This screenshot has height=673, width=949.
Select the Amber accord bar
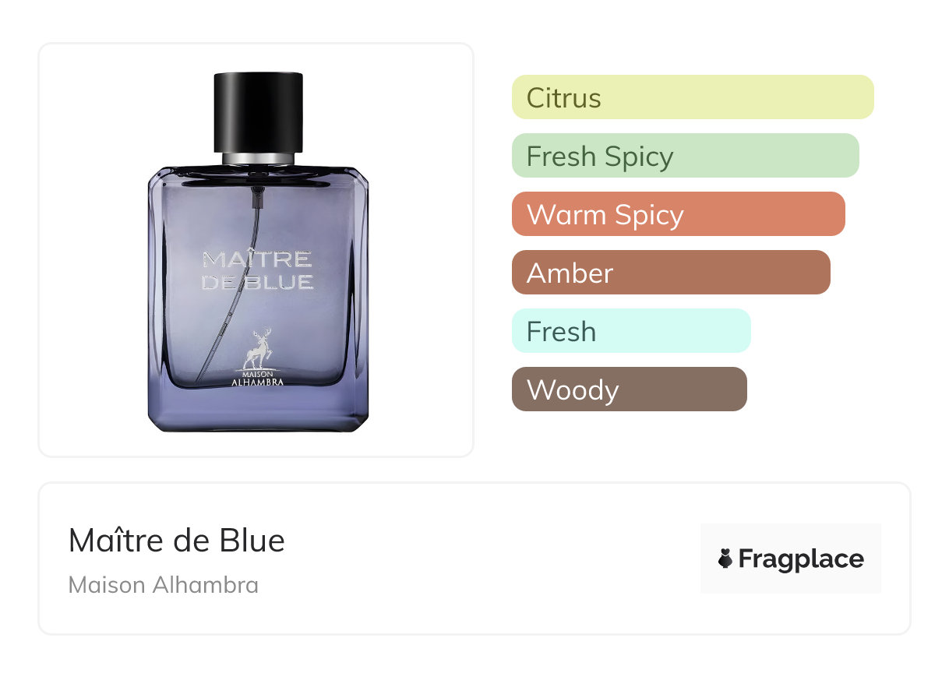671,273
